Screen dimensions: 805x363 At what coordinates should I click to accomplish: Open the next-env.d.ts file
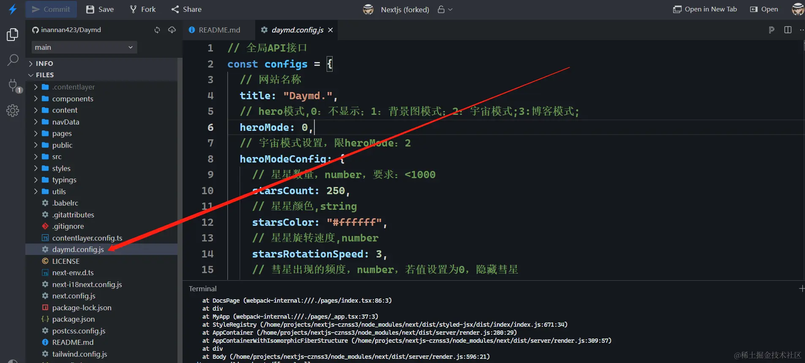101,273
